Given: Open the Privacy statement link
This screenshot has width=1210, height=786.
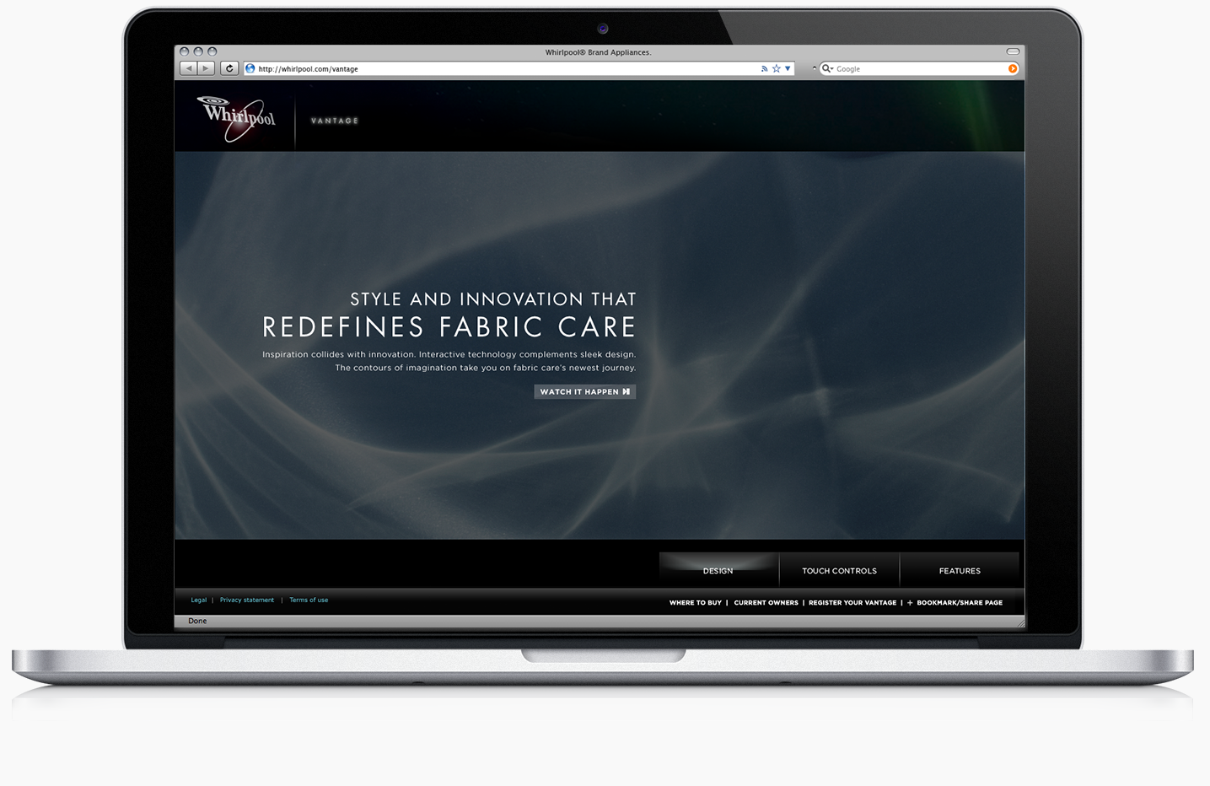Looking at the screenshot, I should point(246,600).
